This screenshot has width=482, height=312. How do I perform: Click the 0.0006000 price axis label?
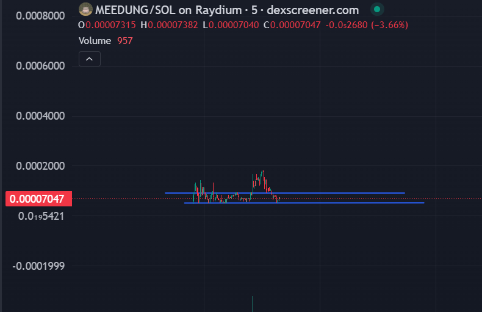pyautogui.click(x=40, y=66)
